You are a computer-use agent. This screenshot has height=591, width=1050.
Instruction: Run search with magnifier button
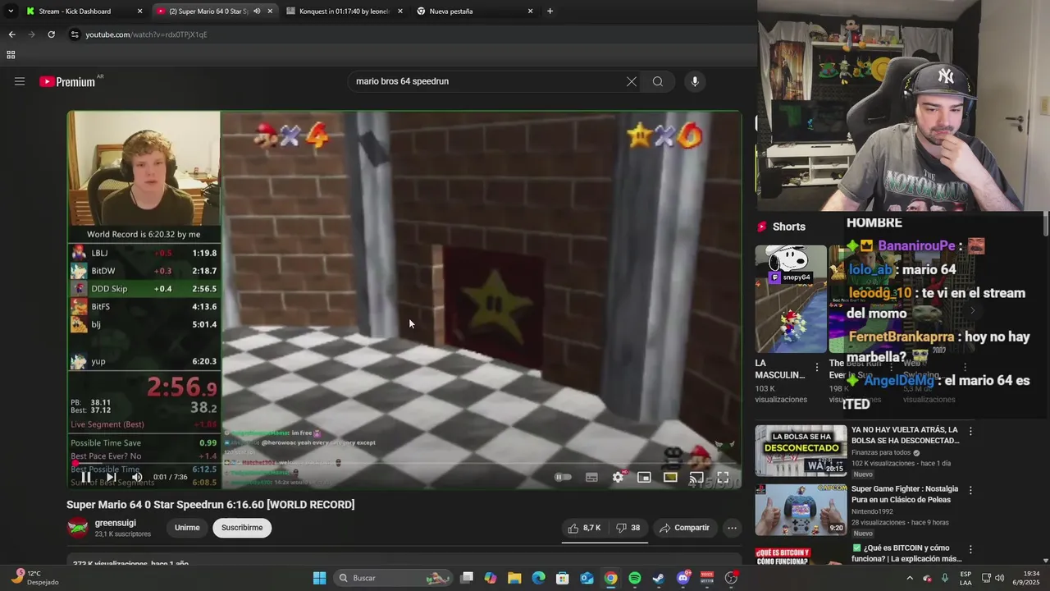point(658,81)
